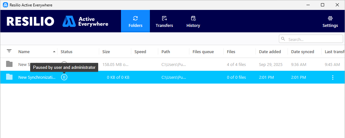Open the History tab
The image size is (345, 138).
point(193,21)
